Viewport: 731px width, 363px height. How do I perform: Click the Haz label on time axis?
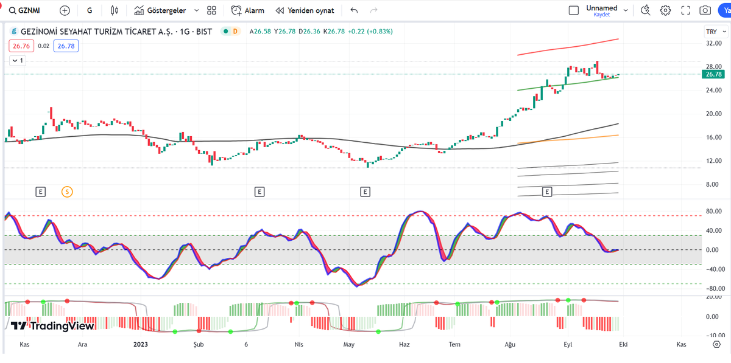coord(404,344)
